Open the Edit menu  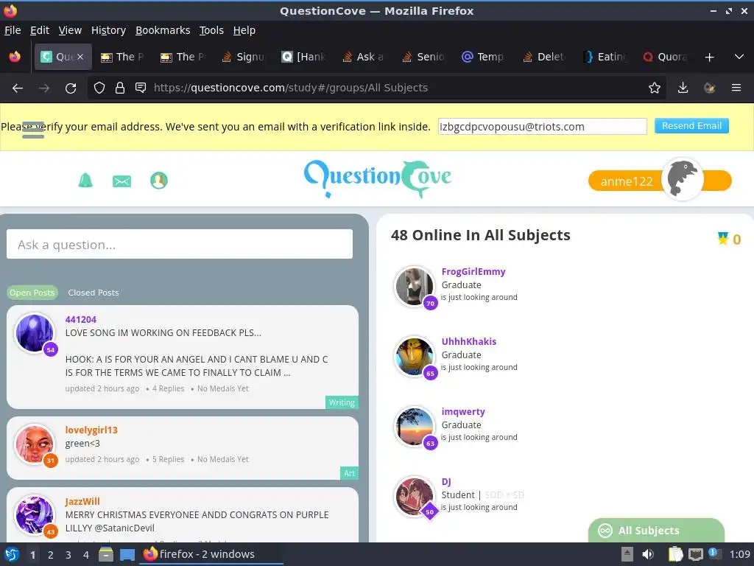pos(40,30)
